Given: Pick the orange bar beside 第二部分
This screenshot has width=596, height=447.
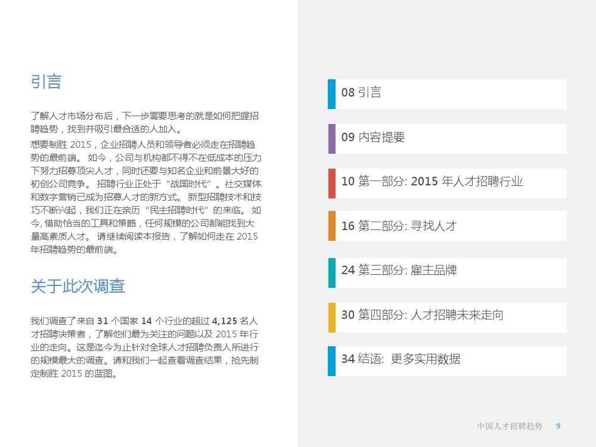Looking at the screenshot, I should click(331, 227).
